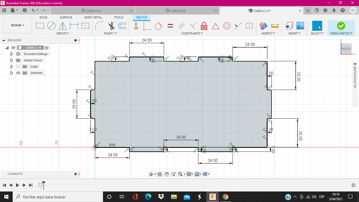Screen dimensions: 359x202
Task: Click the Undo arrow
Action: click(33, 10)
